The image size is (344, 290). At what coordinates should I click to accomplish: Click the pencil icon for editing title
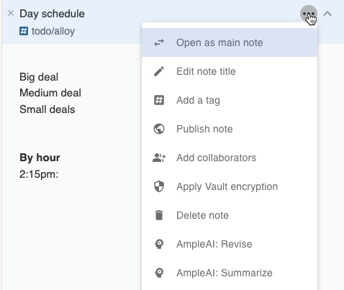[x=159, y=71]
